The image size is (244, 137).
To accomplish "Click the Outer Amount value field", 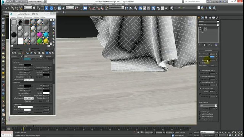I will pos(212,57).
